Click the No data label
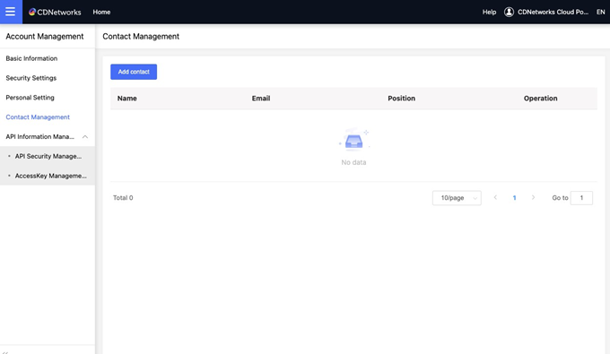 coord(353,162)
